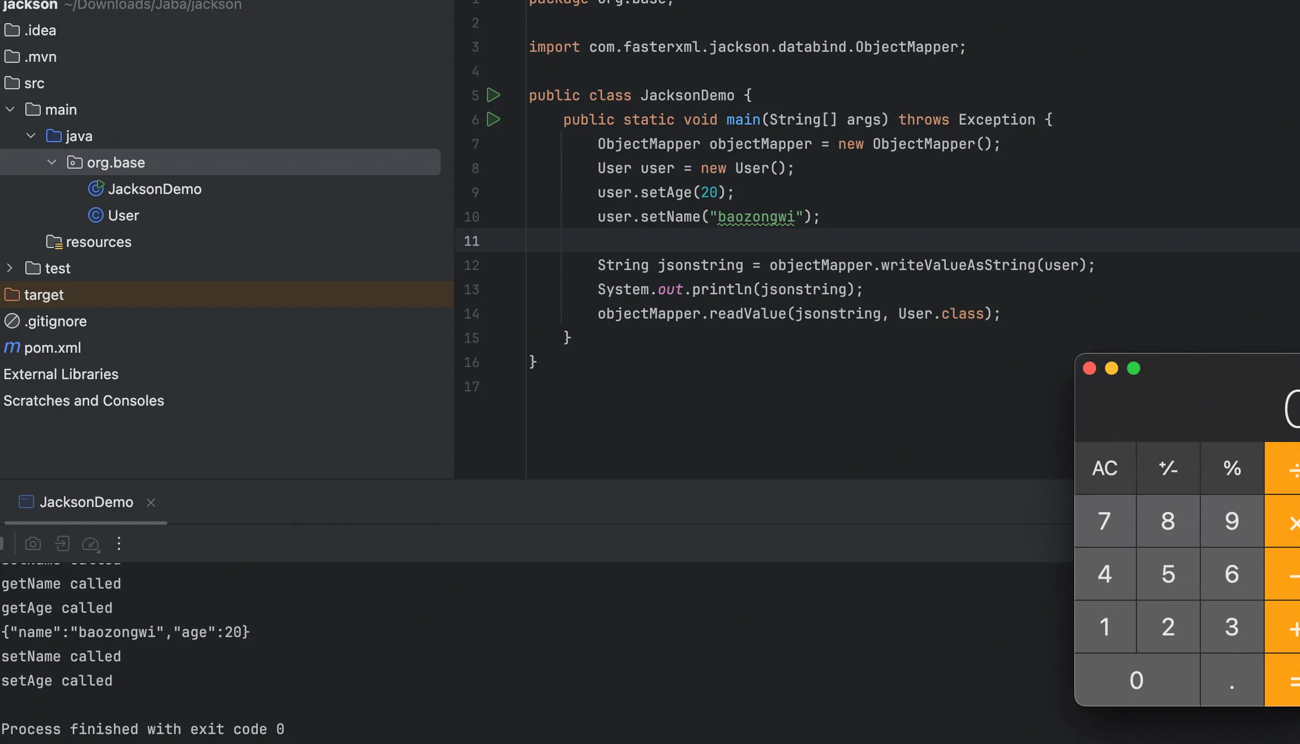The image size is (1300, 744).
Task: Click the attach/exit arrow icon in run toolbar
Action: (62, 544)
